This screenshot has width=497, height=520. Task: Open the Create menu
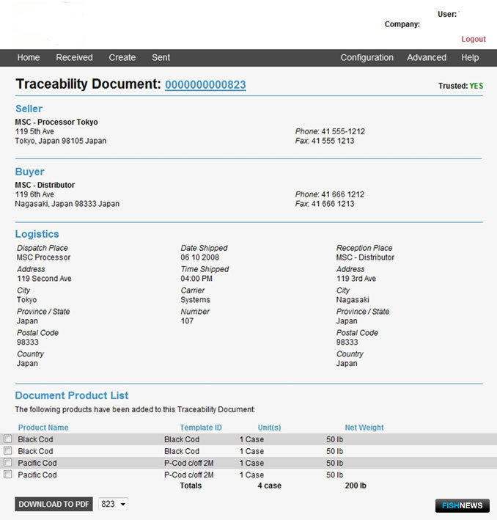pos(122,58)
